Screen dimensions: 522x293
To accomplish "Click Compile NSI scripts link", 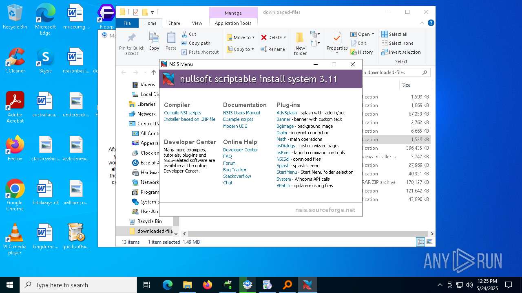I will pos(182,113).
